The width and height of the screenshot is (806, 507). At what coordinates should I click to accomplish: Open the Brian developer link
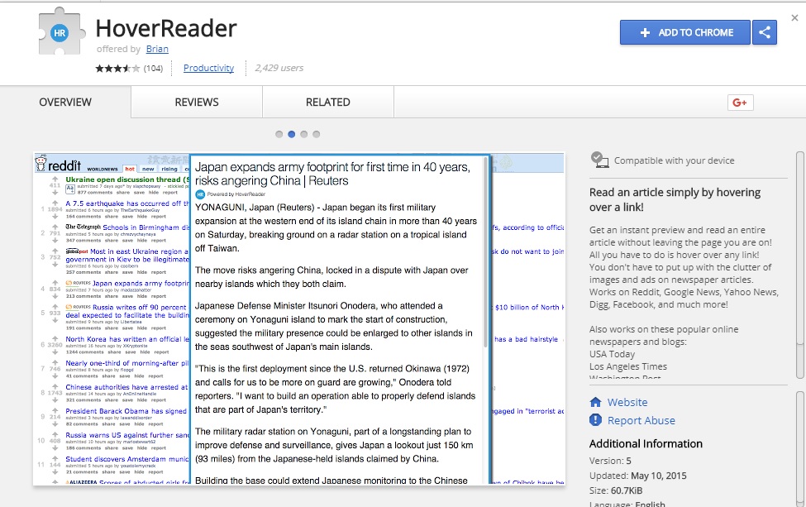(157, 49)
